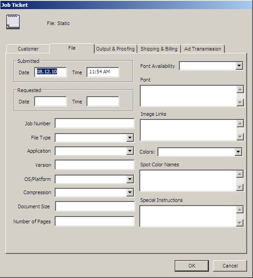Click the Special Instructions scroll-down arrow
253x278 pixels.
pyautogui.click(x=239, y=223)
